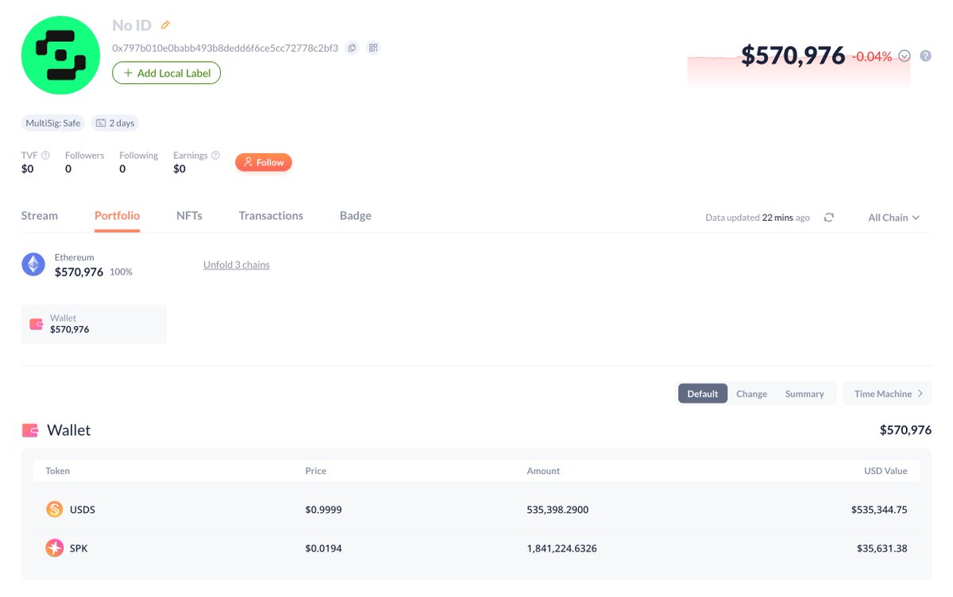Image resolution: width=953 pixels, height=597 pixels.
Task: Open the net worth help icon
Action: click(x=925, y=56)
